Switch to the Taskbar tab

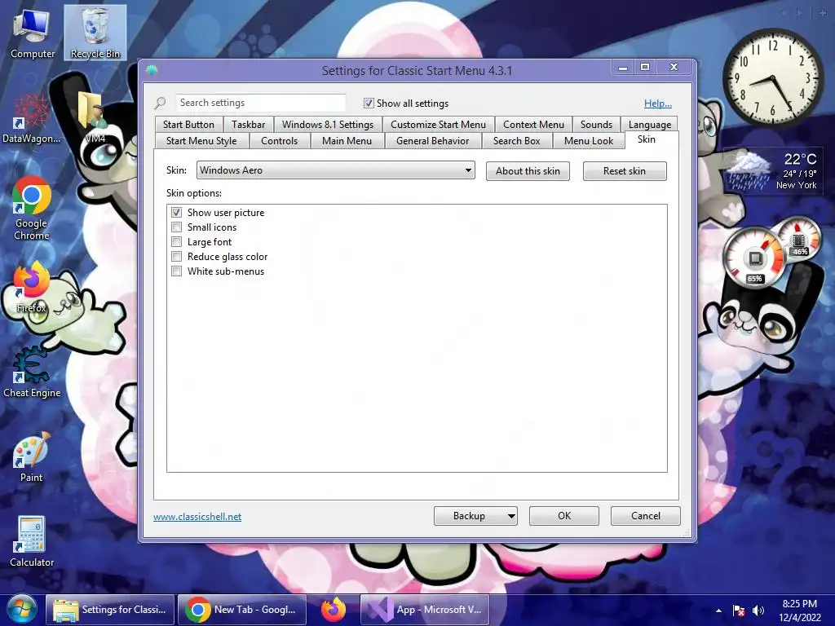point(248,125)
